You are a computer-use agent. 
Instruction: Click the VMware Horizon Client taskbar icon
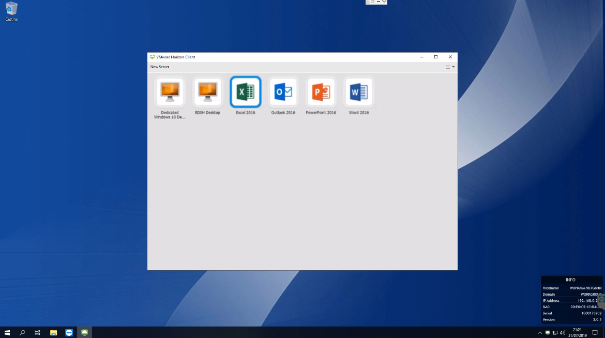click(84, 332)
